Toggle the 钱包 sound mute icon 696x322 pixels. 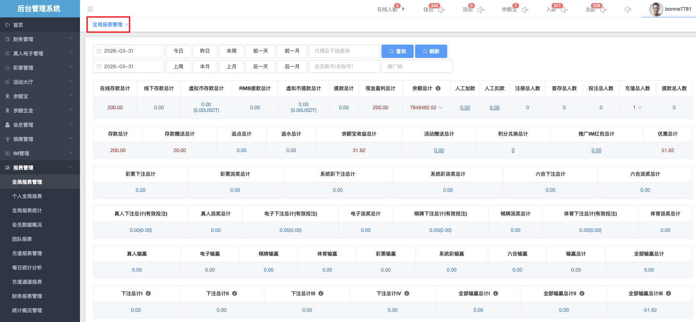pos(441,10)
